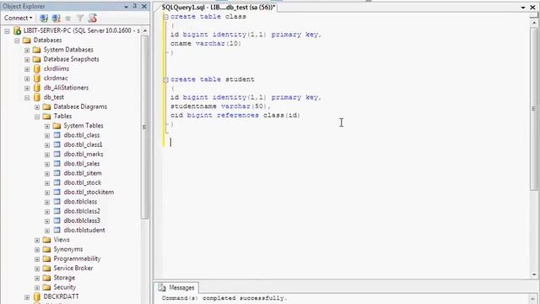Screen dimensions: 540x304
Task: Select the dbo.tbl_class table icon
Action: click(57, 135)
